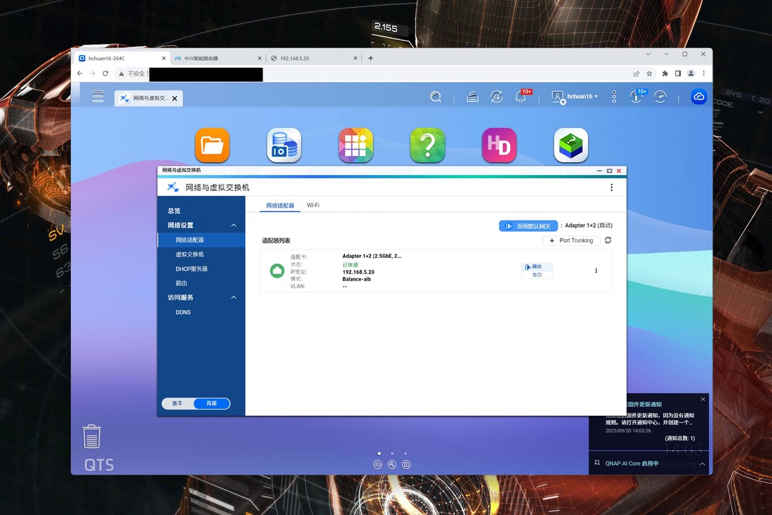
Task: Select the second desktop page dot
Action: pyautogui.click(x=392, y=454)
